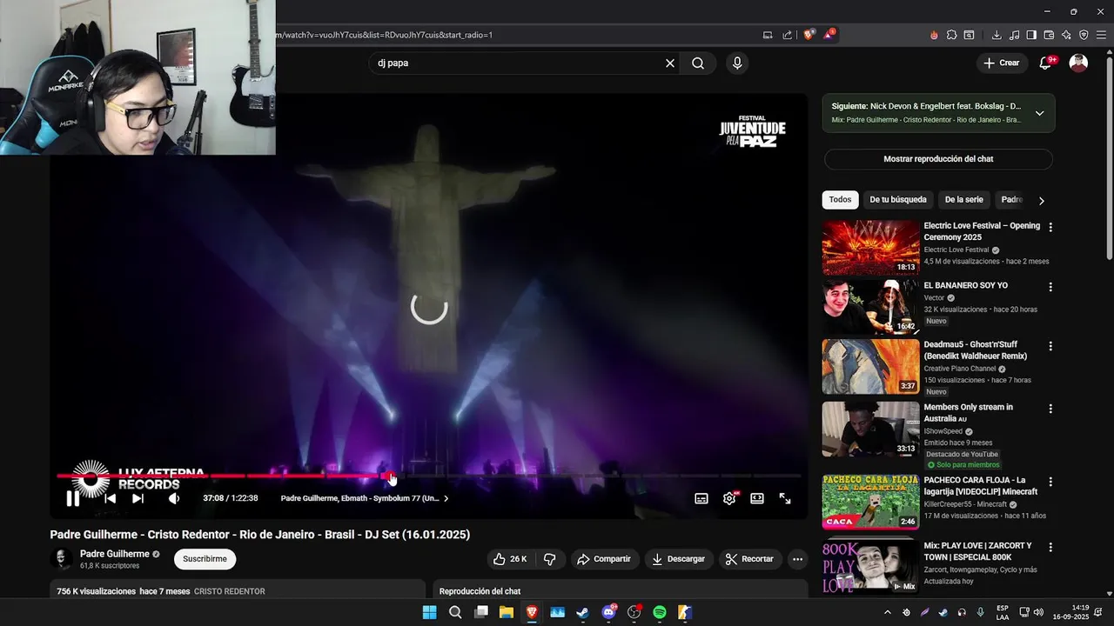Toggle subtitles on the video player

701,498
